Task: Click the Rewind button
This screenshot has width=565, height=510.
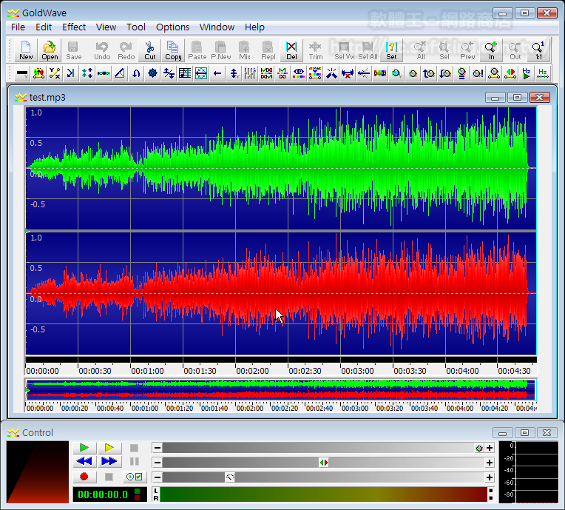Action: tap(84, 462)
